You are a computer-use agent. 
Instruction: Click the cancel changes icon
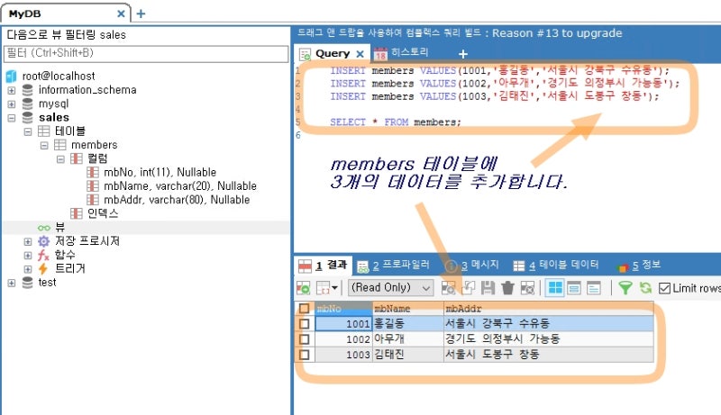tap(527, 288)
